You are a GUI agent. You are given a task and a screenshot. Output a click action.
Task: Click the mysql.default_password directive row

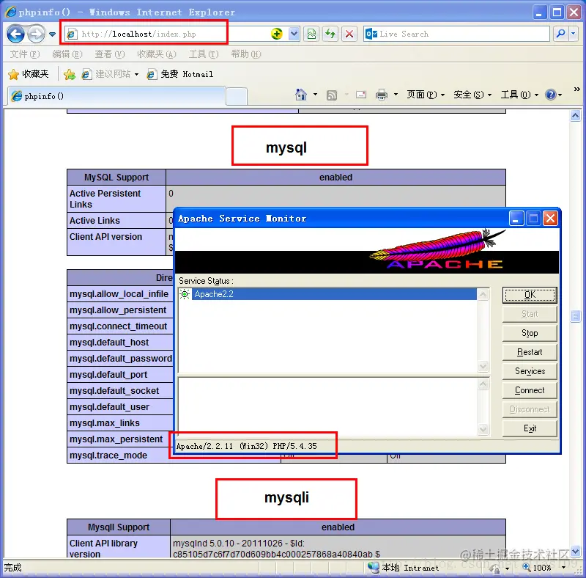[x=120, y=359]
